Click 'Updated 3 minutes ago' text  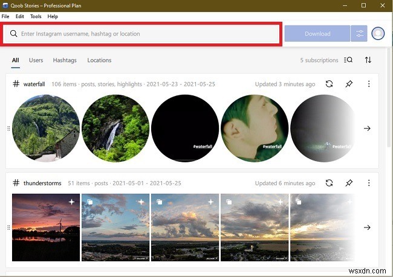(285, 84)
